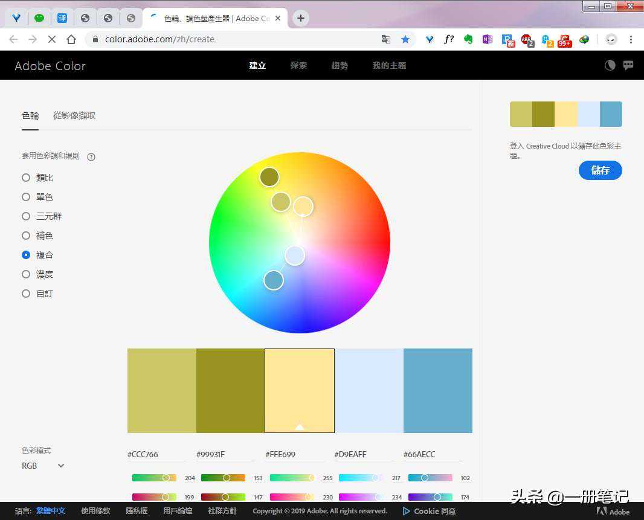Open Chrome's three-dot menu
644x520 pixels.
coord(631,39)
